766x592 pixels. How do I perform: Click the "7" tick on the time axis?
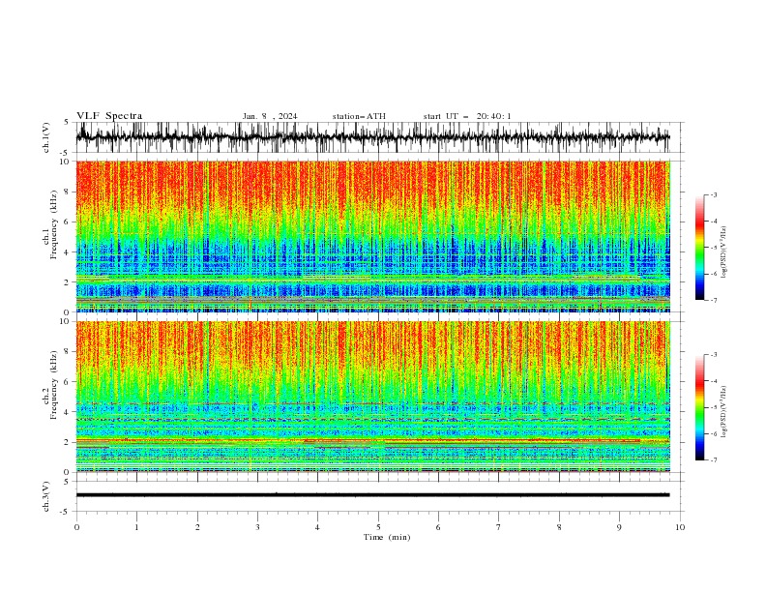499,527
